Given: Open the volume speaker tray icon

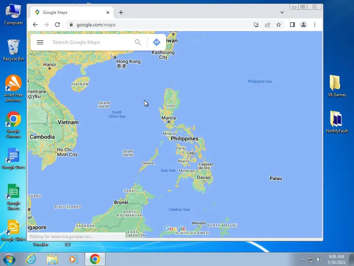Looking at the screenshot, I should [x=319, y=259].
